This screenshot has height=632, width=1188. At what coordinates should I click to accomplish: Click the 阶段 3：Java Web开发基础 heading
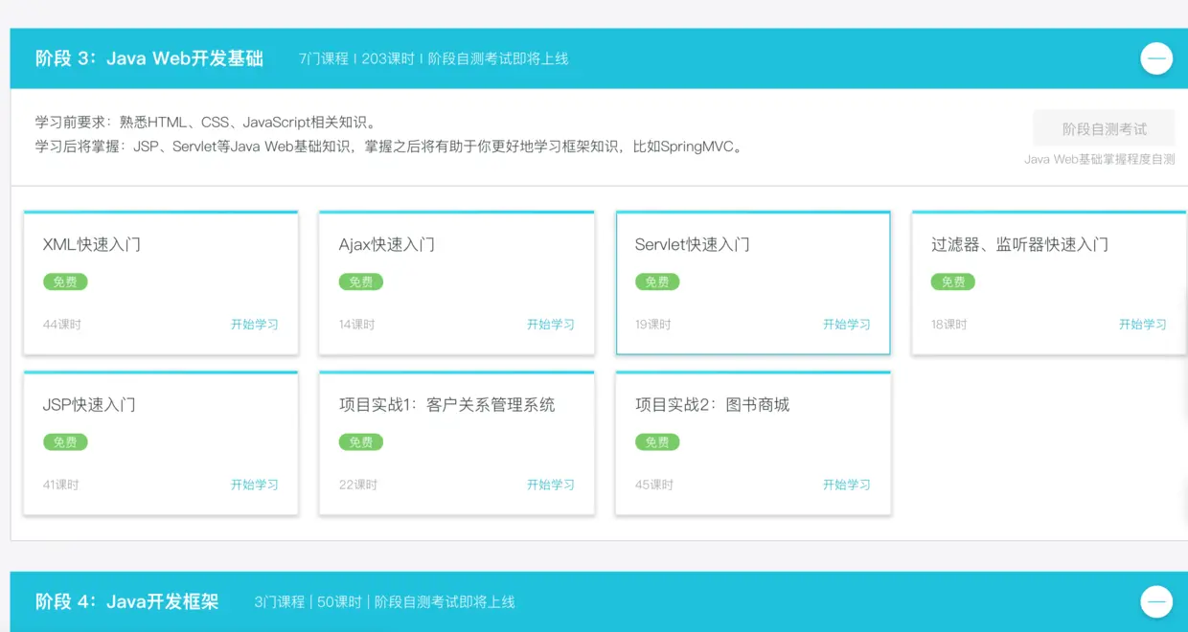[x=149, y=58]
